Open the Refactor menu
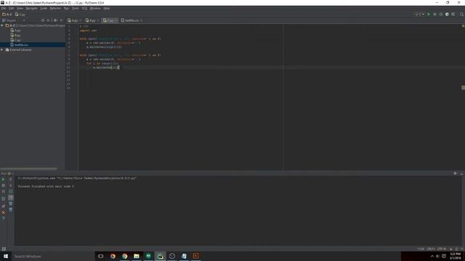 coord(55,8)
